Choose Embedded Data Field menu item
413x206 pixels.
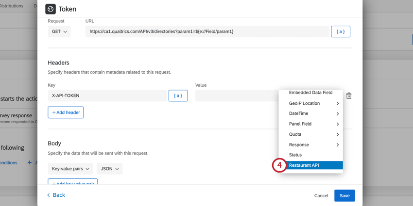pyautogui.click(x=310, y=93)
